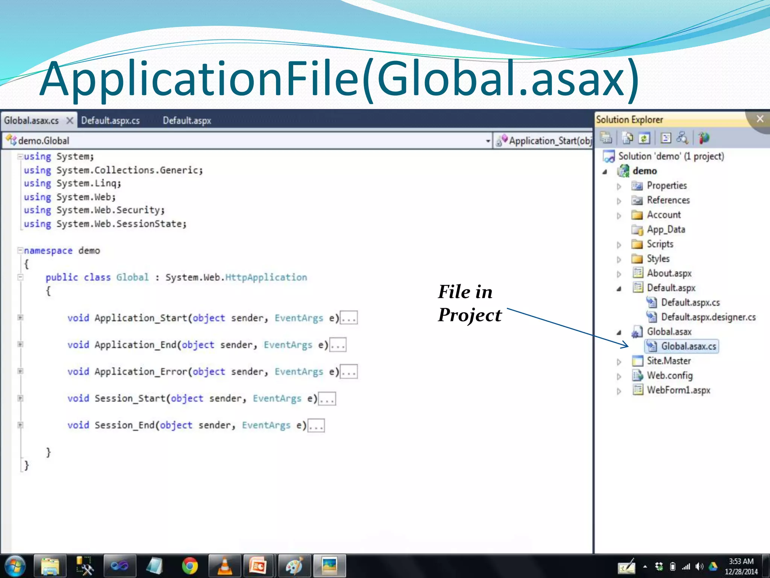Click the View Class Diagram icon
The image size is (770, 578).
click(x=682, y=138)
